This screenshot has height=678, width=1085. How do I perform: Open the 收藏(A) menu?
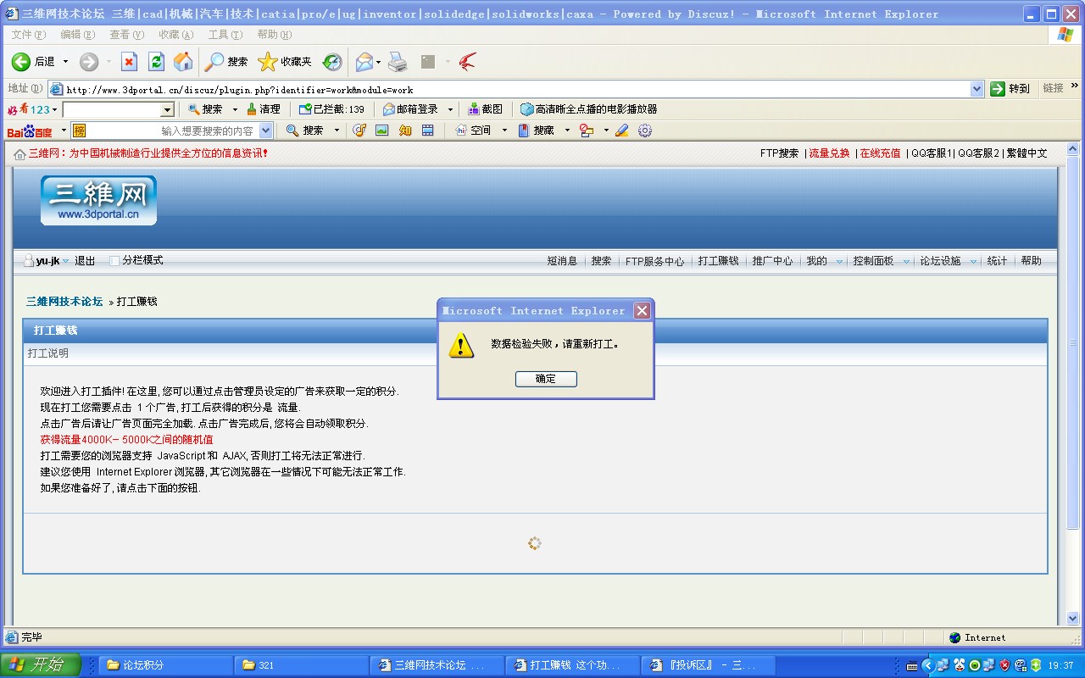tap(175, 35)
